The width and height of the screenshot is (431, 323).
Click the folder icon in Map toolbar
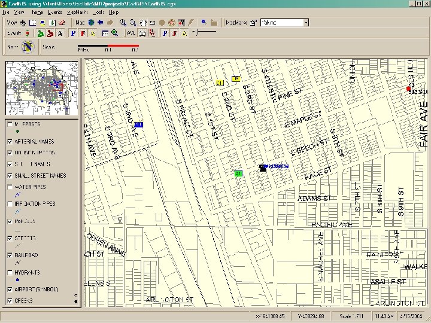click(214, 23)
